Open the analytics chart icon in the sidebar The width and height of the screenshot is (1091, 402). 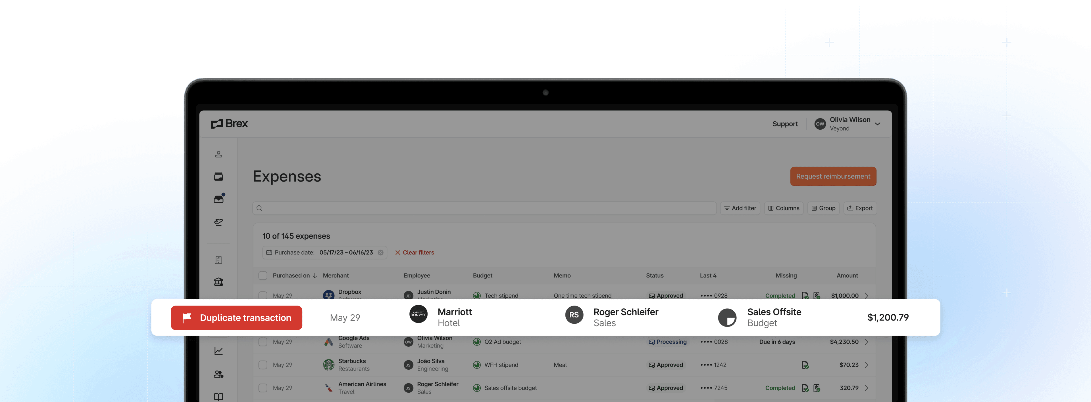coord(218,350)
